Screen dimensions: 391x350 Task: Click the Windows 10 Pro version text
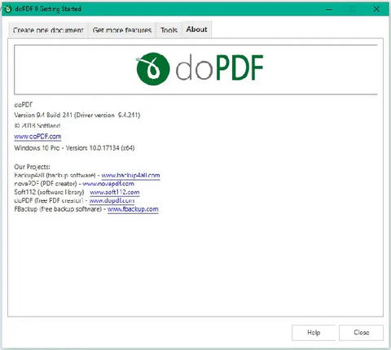coord(74,148)
